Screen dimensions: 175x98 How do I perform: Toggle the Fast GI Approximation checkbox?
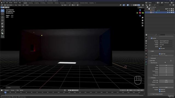pyautogui.click(x=151, y=94)
